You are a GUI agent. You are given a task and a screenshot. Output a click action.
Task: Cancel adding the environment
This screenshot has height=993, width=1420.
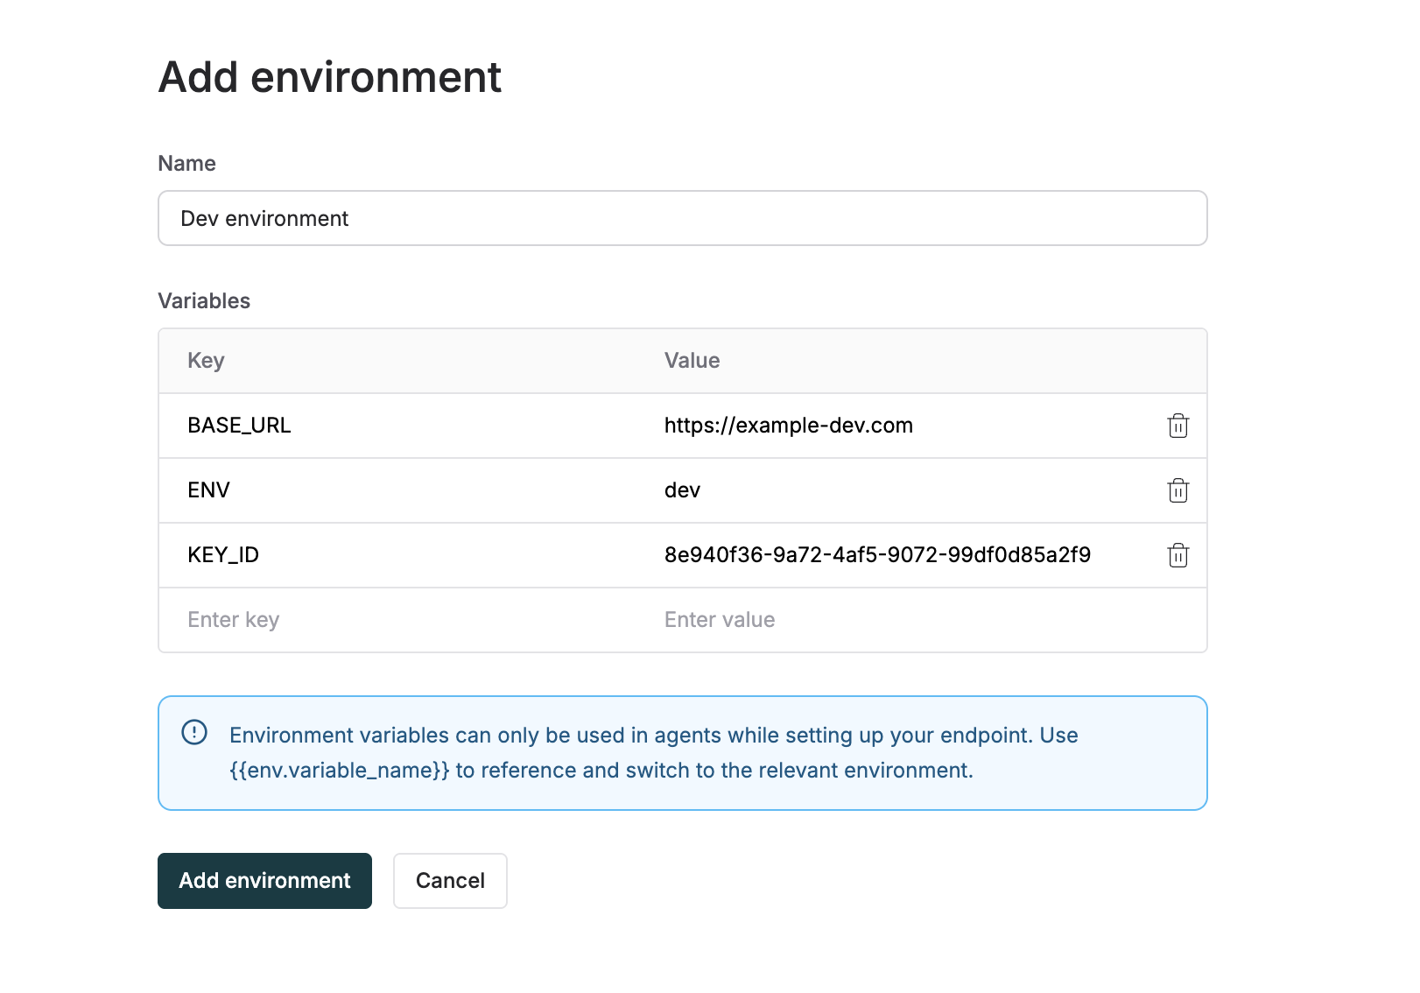[x=450, y=881]
